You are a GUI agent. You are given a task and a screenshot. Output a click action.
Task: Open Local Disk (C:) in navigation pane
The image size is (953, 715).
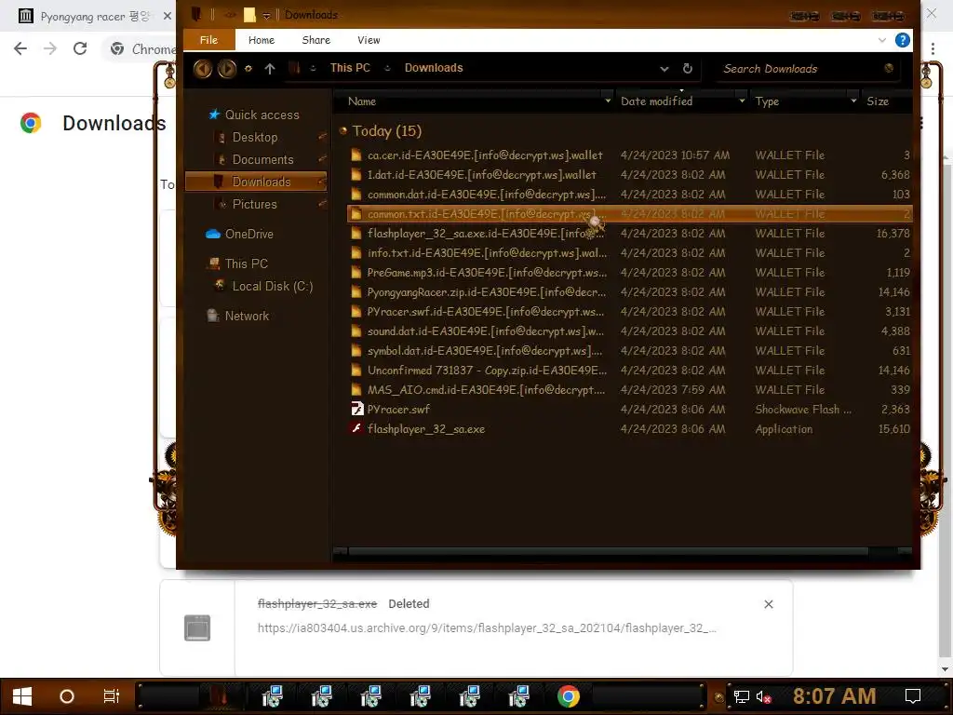273,287
